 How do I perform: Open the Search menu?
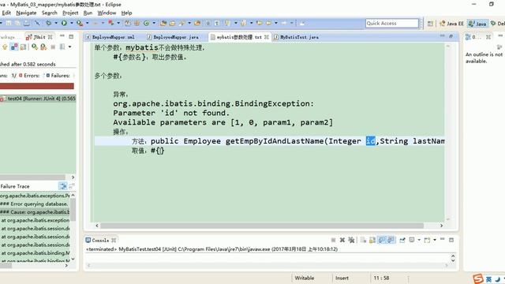click(49, 13)
